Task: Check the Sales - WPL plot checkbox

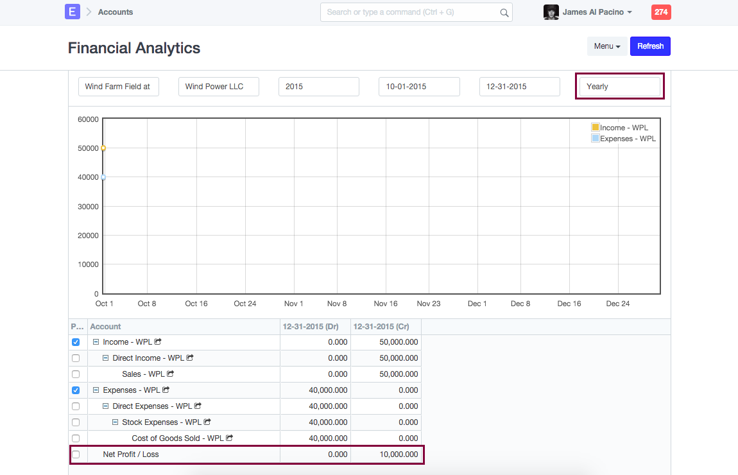Action: click(76, 374)
